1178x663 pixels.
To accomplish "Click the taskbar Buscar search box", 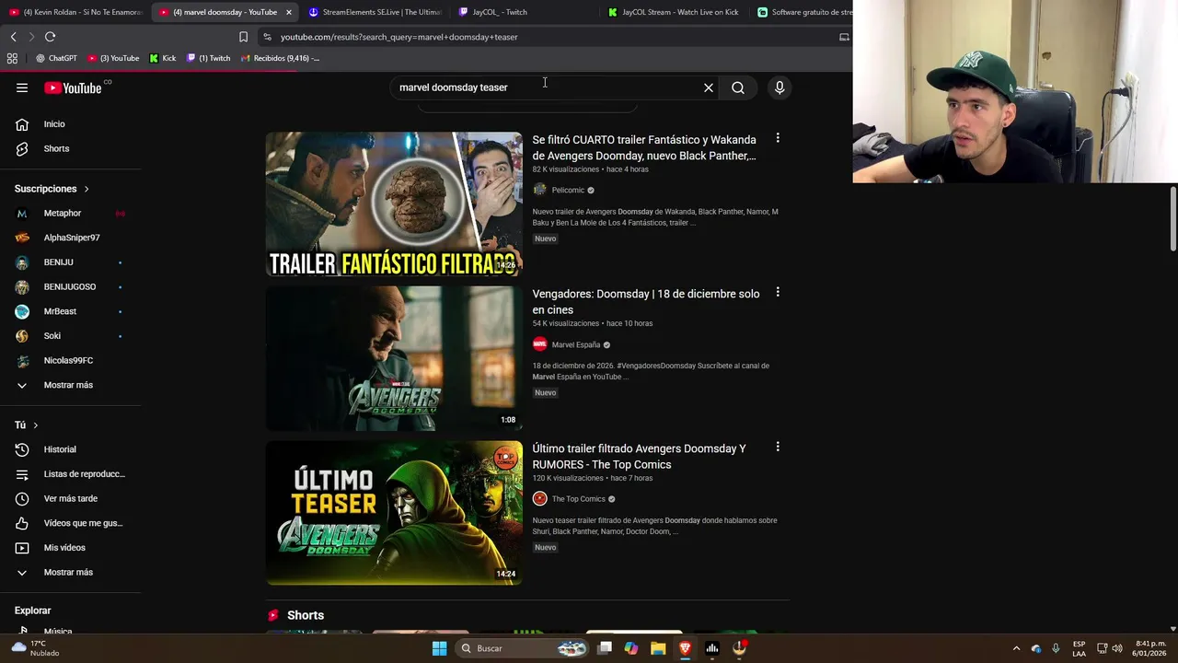I will (x=523, y=648).
